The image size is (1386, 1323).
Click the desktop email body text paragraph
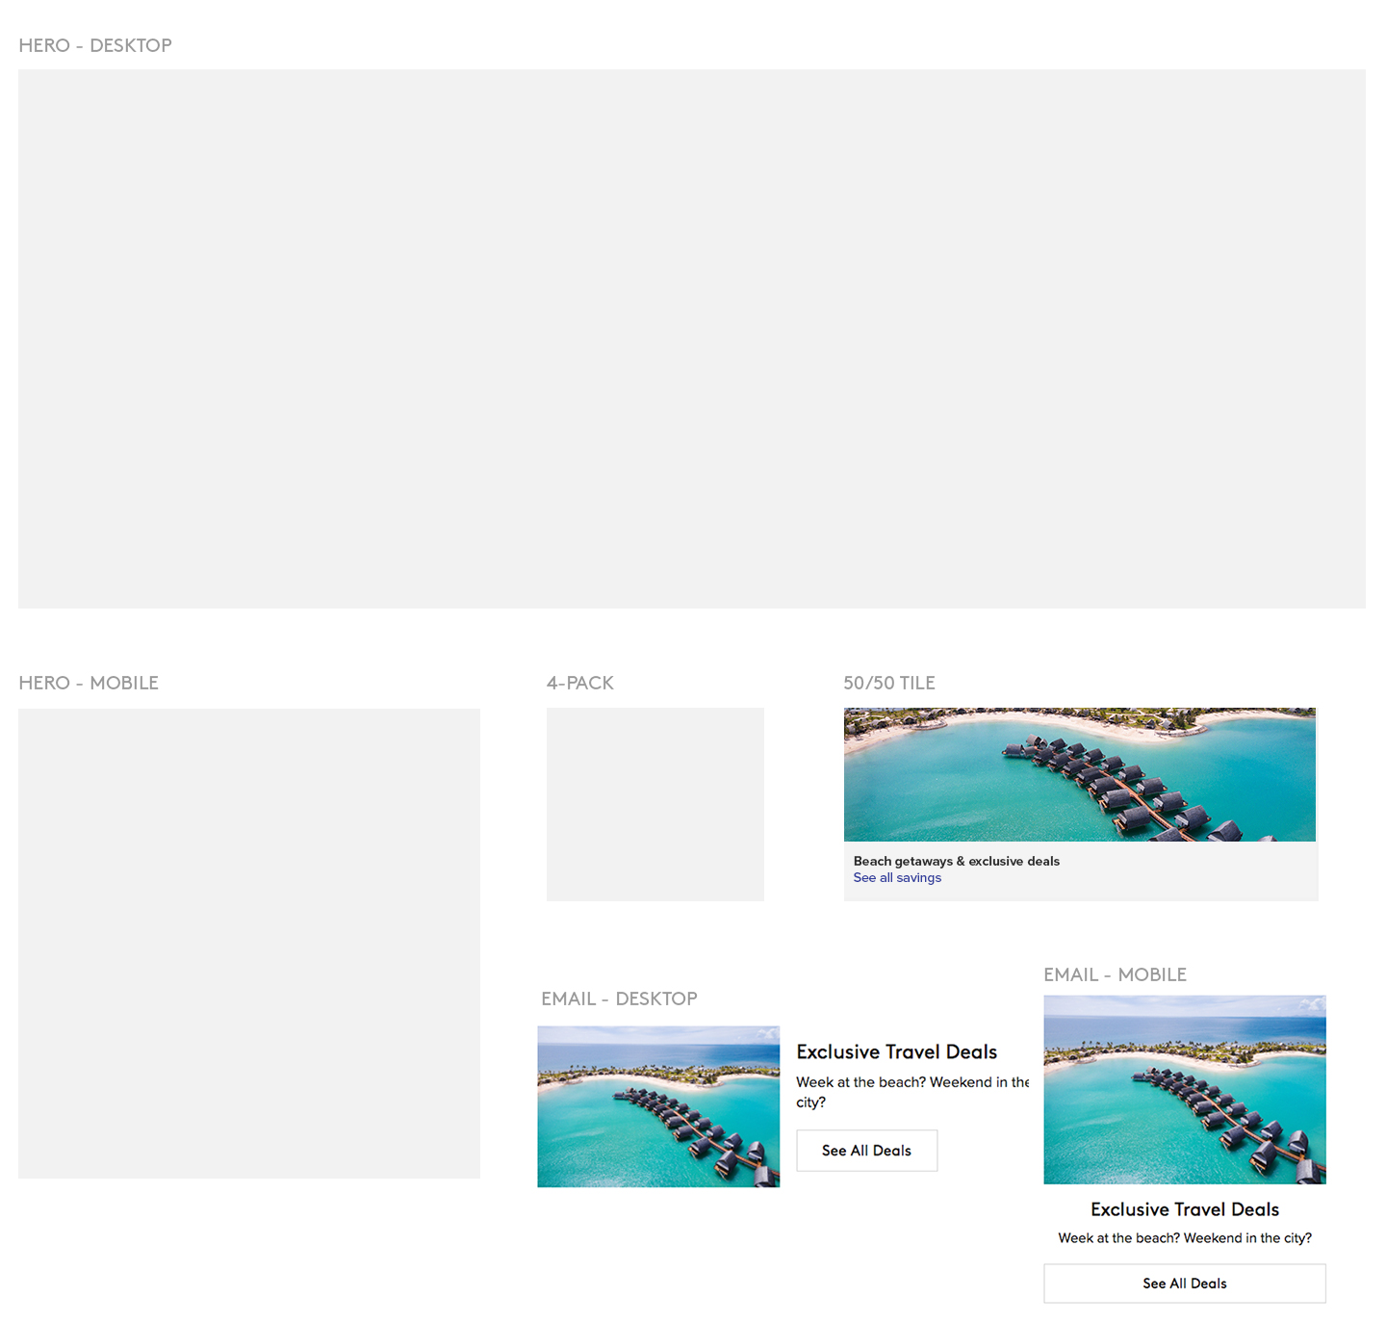click(x=911, y=1092)
